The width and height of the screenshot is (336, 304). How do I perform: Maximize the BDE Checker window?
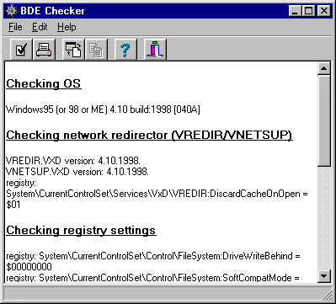pos(308,11)
